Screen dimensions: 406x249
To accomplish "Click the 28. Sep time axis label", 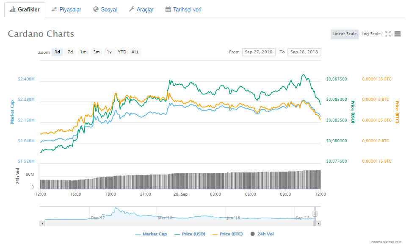I will pyautogui.click(x=180, y=194).
